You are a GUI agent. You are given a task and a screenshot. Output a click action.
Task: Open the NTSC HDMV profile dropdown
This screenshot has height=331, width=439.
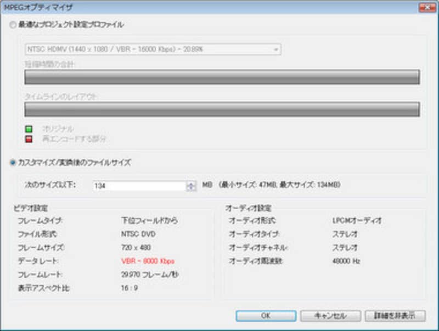pos(153,49)
